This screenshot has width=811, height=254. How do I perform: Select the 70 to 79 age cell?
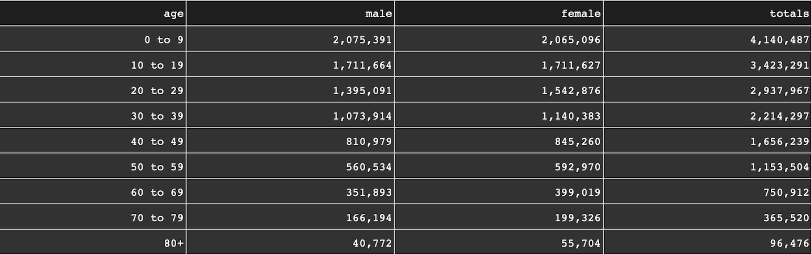coord(157,218)
